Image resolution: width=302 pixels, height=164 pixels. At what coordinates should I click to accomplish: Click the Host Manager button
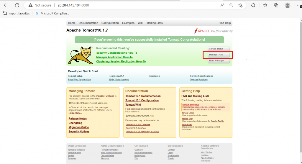pos(219,61)
